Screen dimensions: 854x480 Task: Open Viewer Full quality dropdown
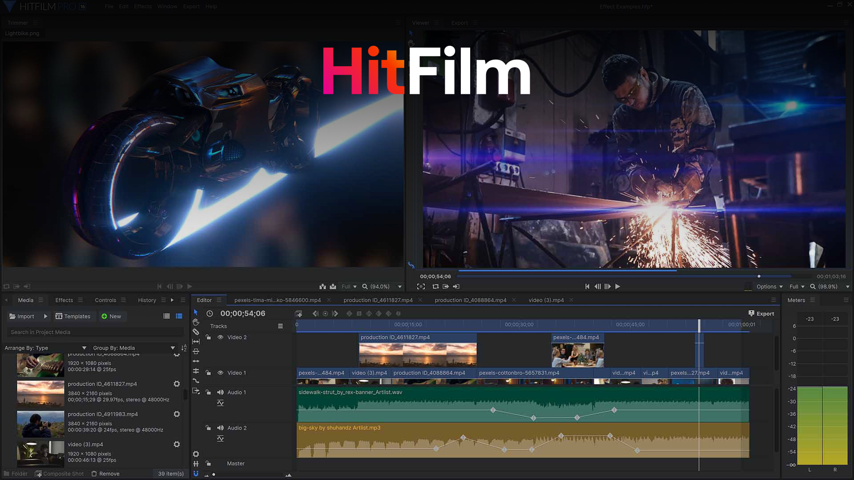(797, 287)
